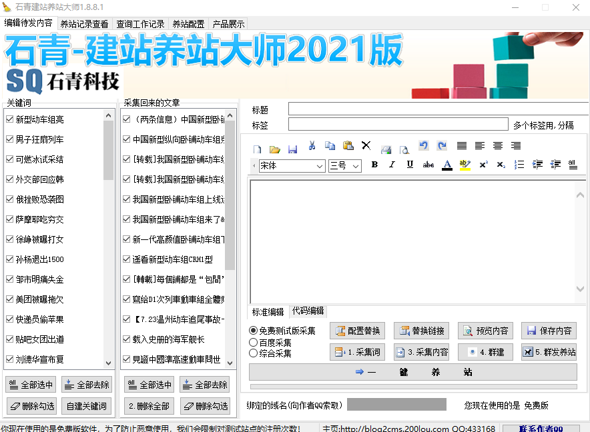Click the new document icon in editor toolbar

pyautogui.click(x=257, y=149)
